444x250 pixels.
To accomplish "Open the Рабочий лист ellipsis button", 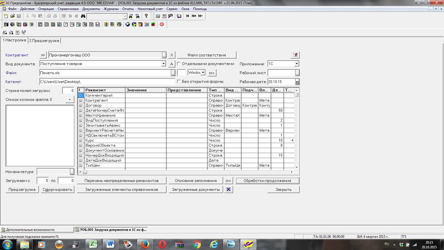I will pyautogui.click(x=297, y=73).
